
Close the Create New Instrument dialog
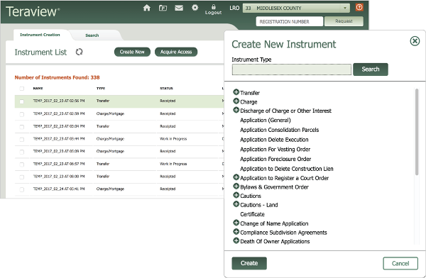pyautogui.click(x=415, y=41)
